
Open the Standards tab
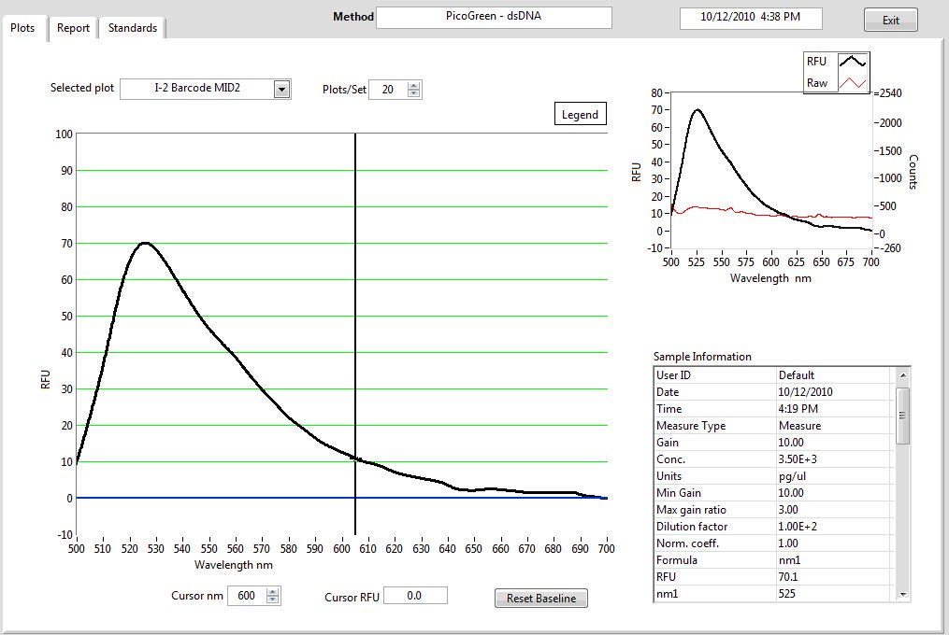[x=133, y=28]
